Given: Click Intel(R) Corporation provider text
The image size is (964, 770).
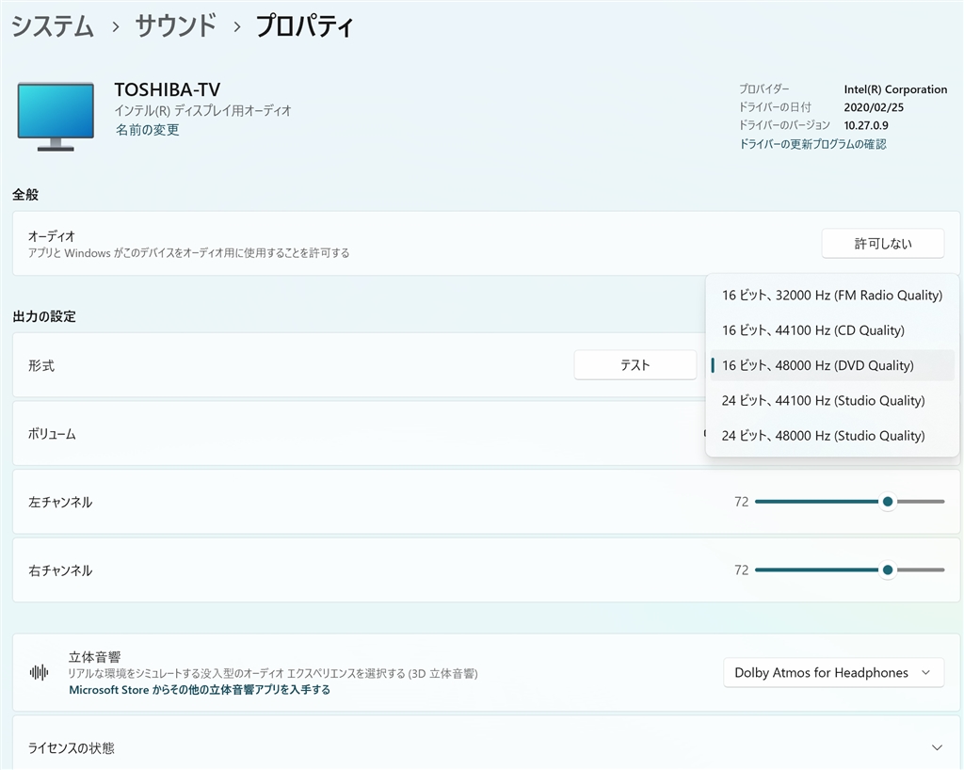Looking at the screenshot, I should (895, 89).
